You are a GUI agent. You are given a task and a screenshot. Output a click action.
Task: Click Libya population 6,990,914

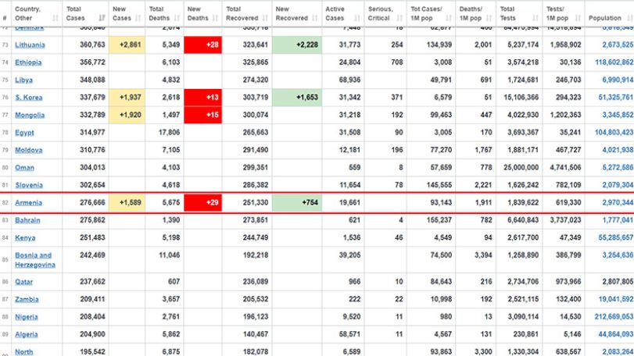coord(618,80)
